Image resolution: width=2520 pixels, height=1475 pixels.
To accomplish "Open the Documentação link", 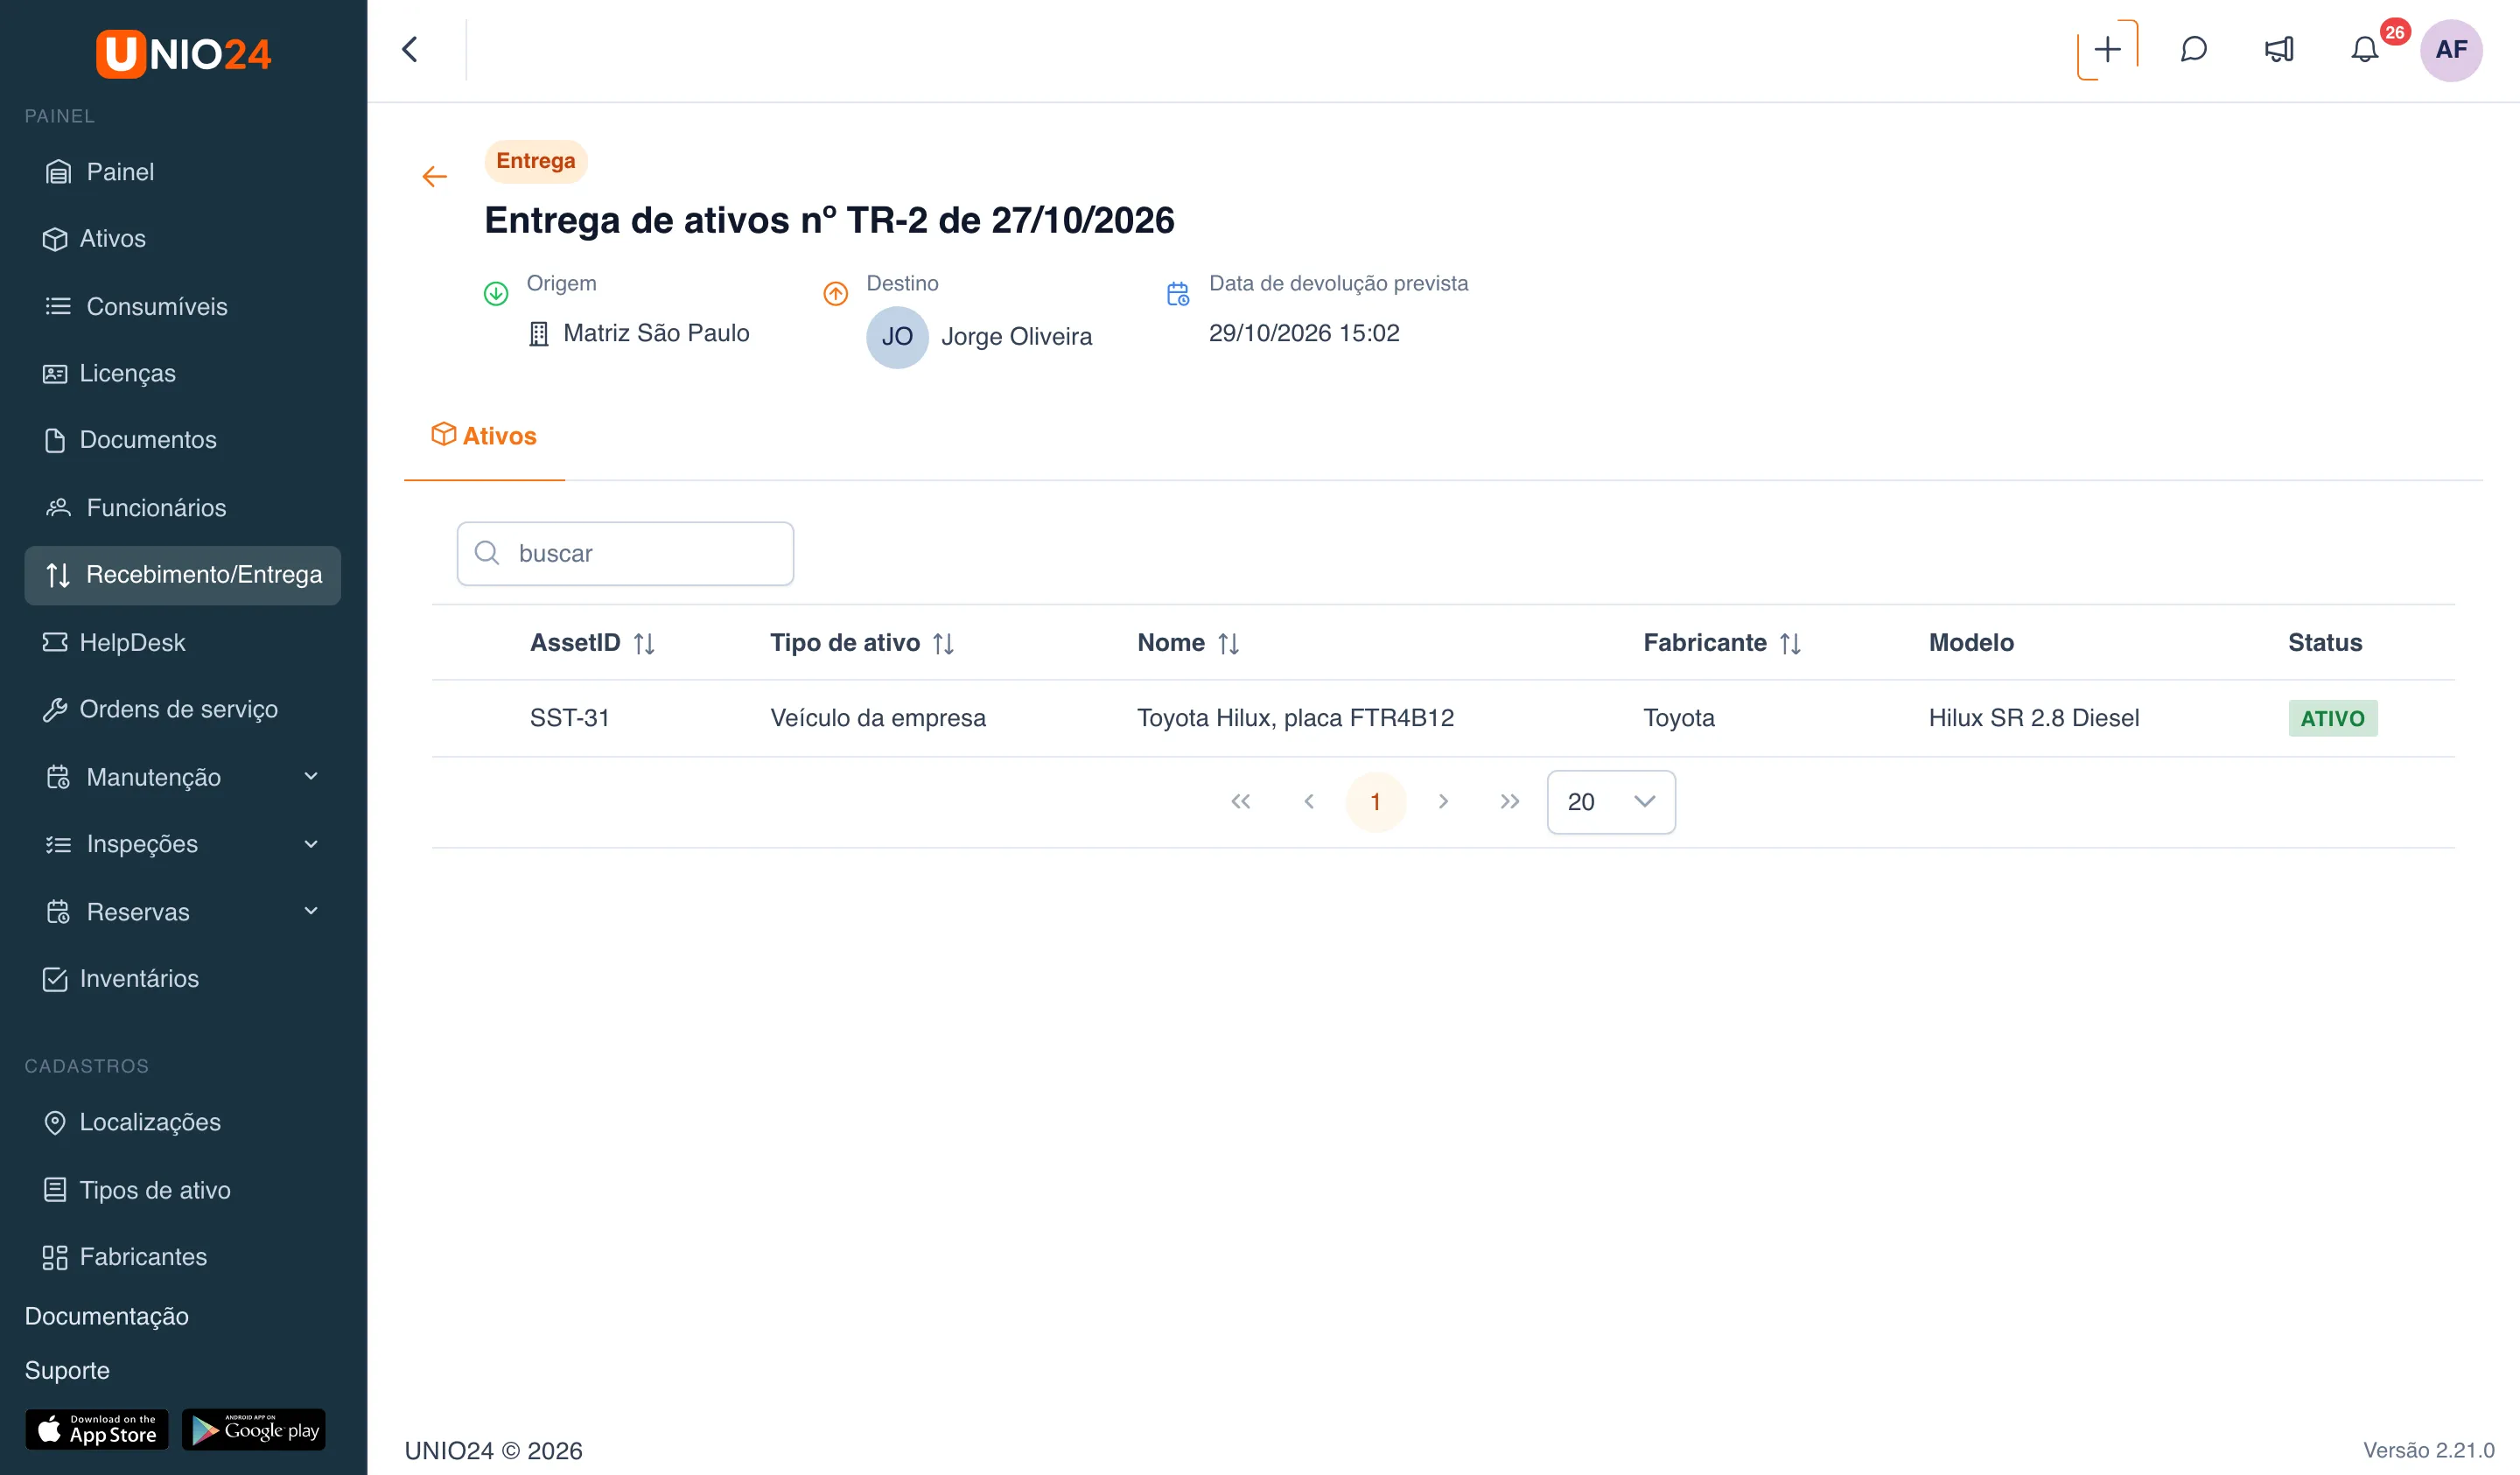I will pyautogui.click(x=107, y=1316).
